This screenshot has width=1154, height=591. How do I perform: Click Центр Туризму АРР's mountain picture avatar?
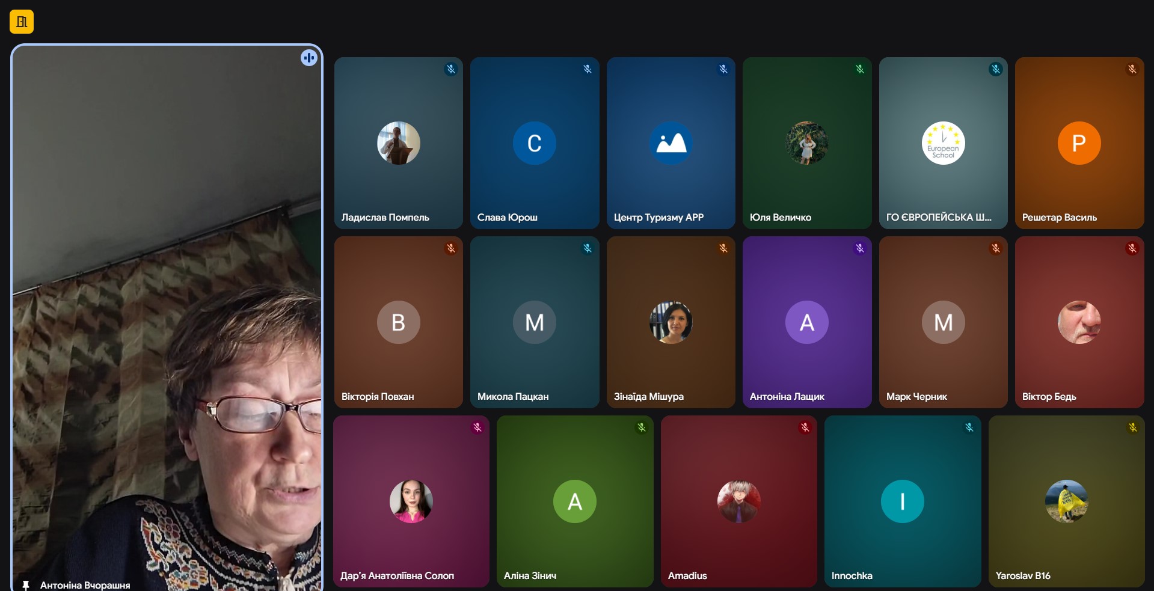pyautogui.click(x=671, y=143)
